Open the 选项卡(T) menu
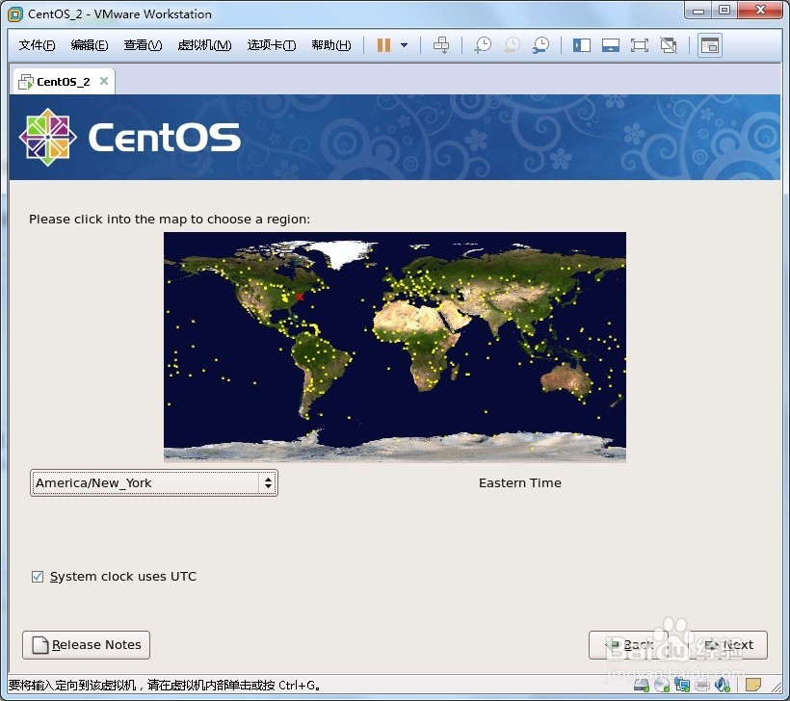790x701 pixels. (271, 45)
